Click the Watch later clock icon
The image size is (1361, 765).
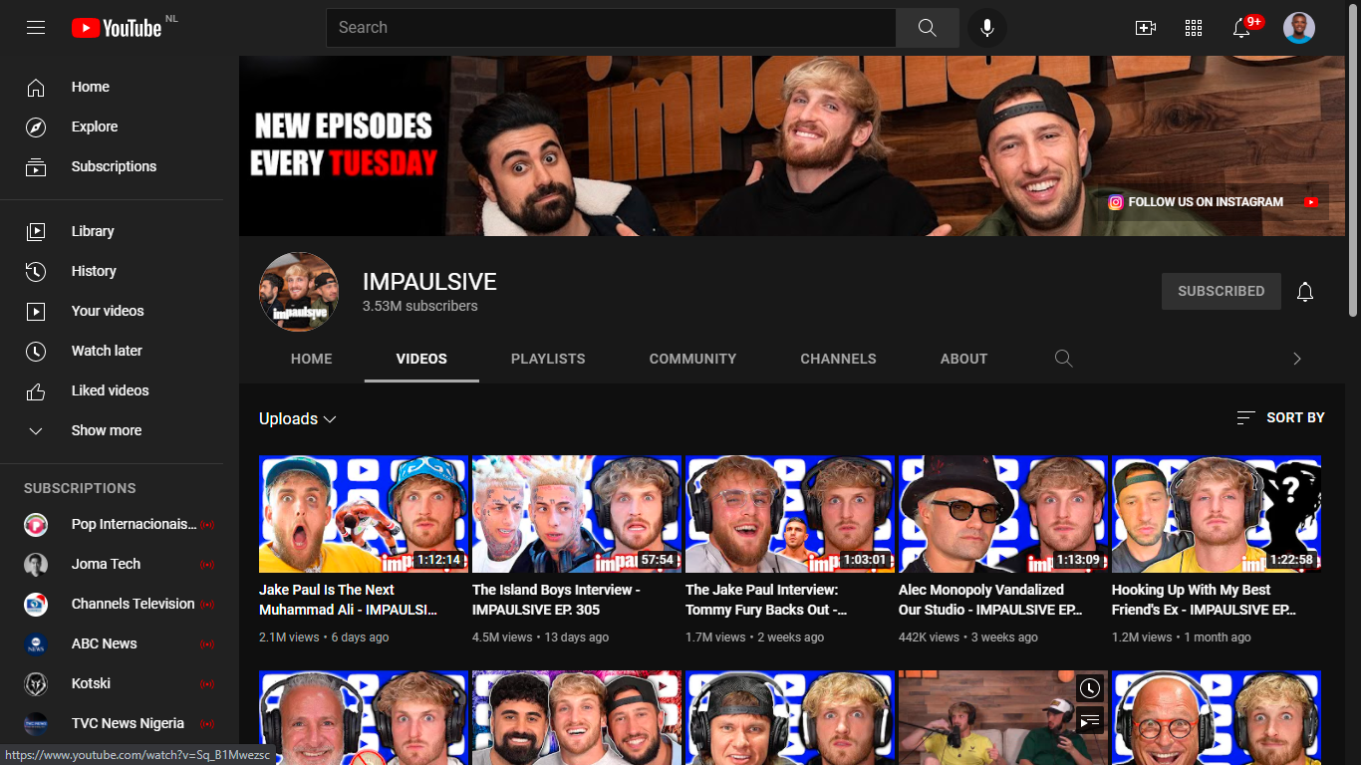[x=36, y=351]
